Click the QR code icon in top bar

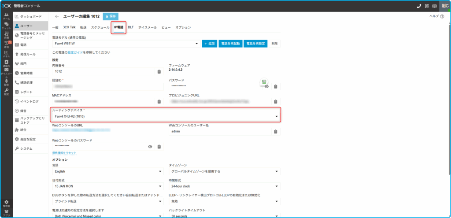tap(427, 6)
